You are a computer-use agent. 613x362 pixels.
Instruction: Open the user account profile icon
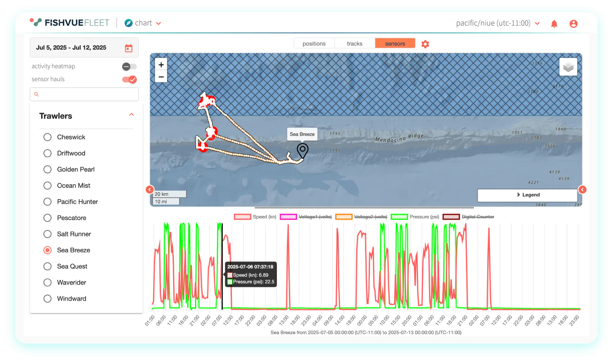573,24
